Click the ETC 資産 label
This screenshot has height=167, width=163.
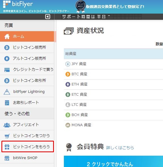pyautogui.click(x=79, y=95)
